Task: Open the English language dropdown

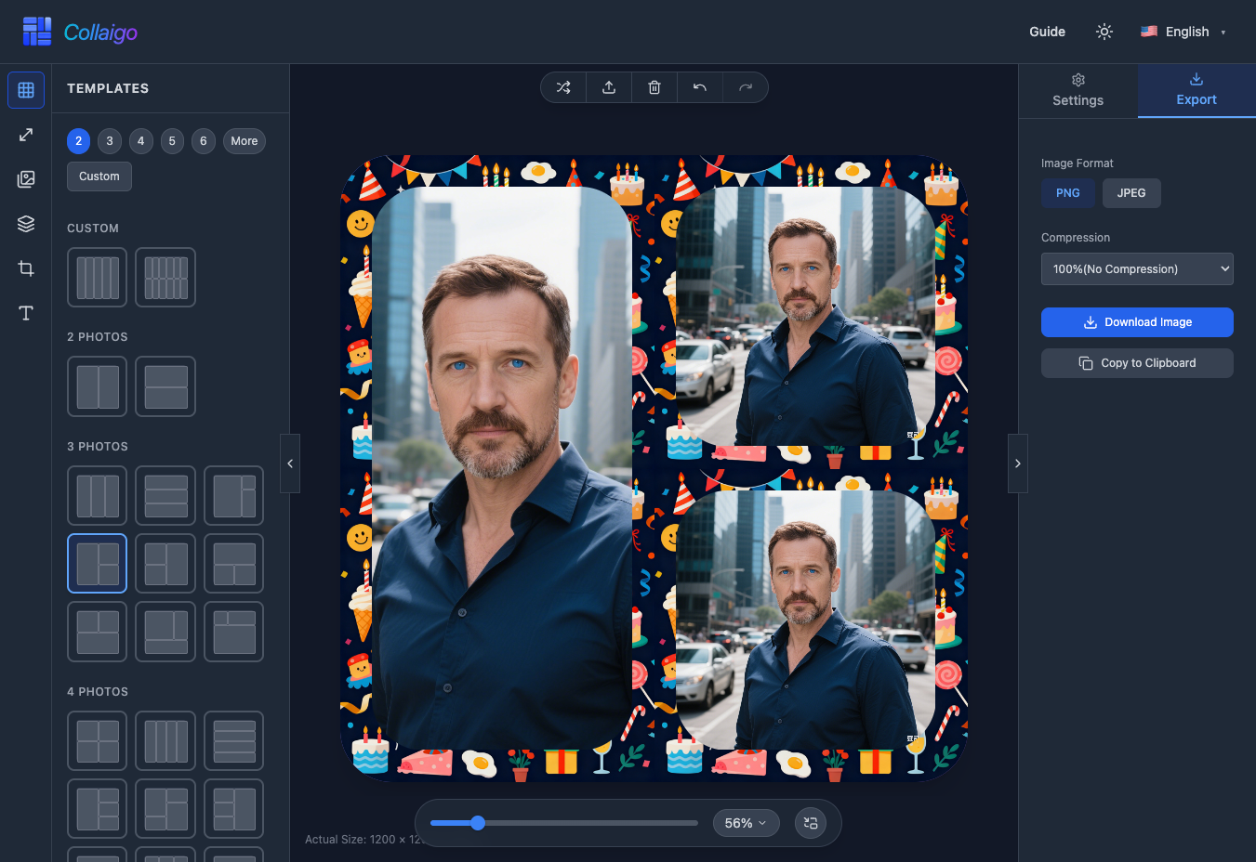Action: [1183, 32]
